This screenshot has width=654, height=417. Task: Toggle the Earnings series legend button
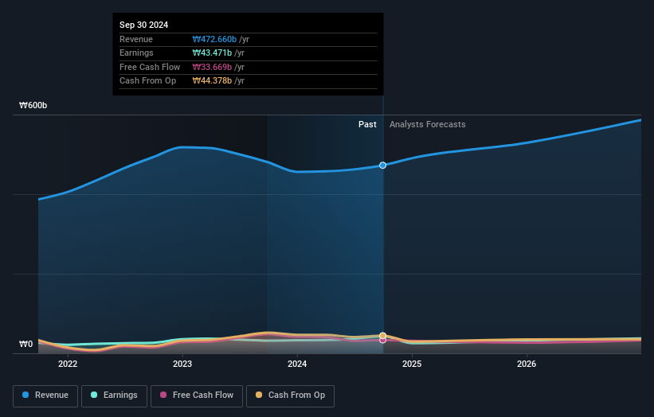[114, 396]
